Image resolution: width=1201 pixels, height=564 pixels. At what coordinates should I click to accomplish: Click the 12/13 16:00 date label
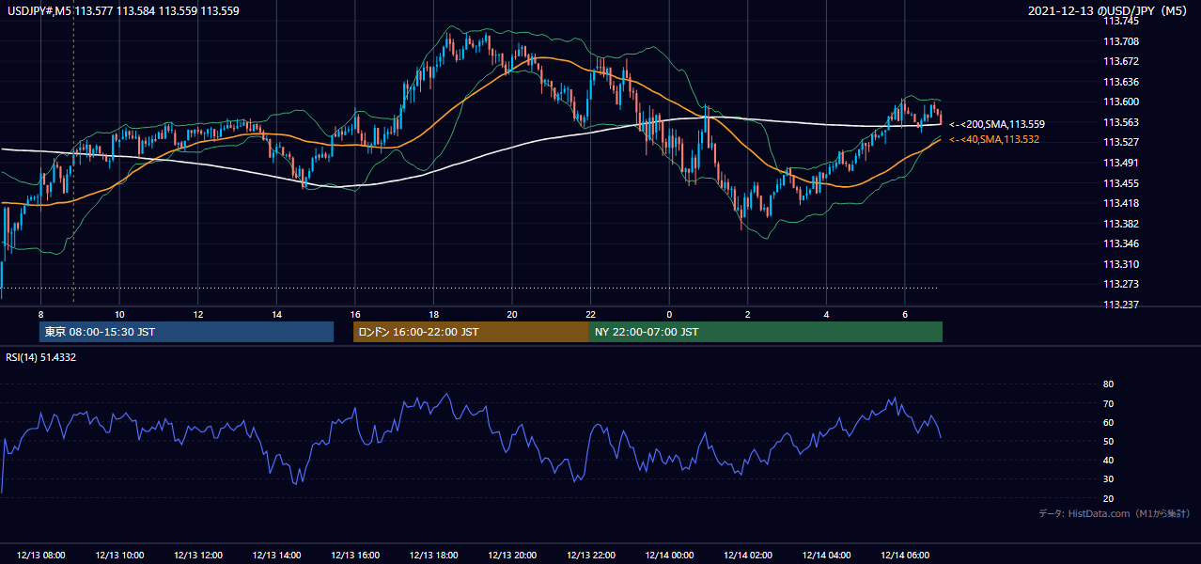[355, 556]
